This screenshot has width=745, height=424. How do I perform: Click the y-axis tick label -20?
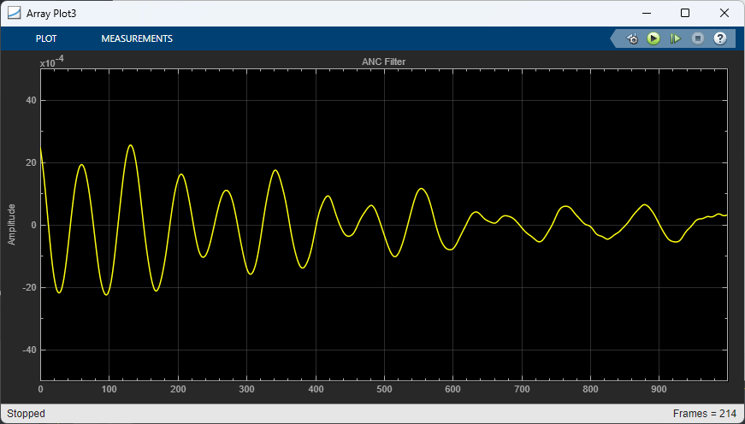click(30, 288)
